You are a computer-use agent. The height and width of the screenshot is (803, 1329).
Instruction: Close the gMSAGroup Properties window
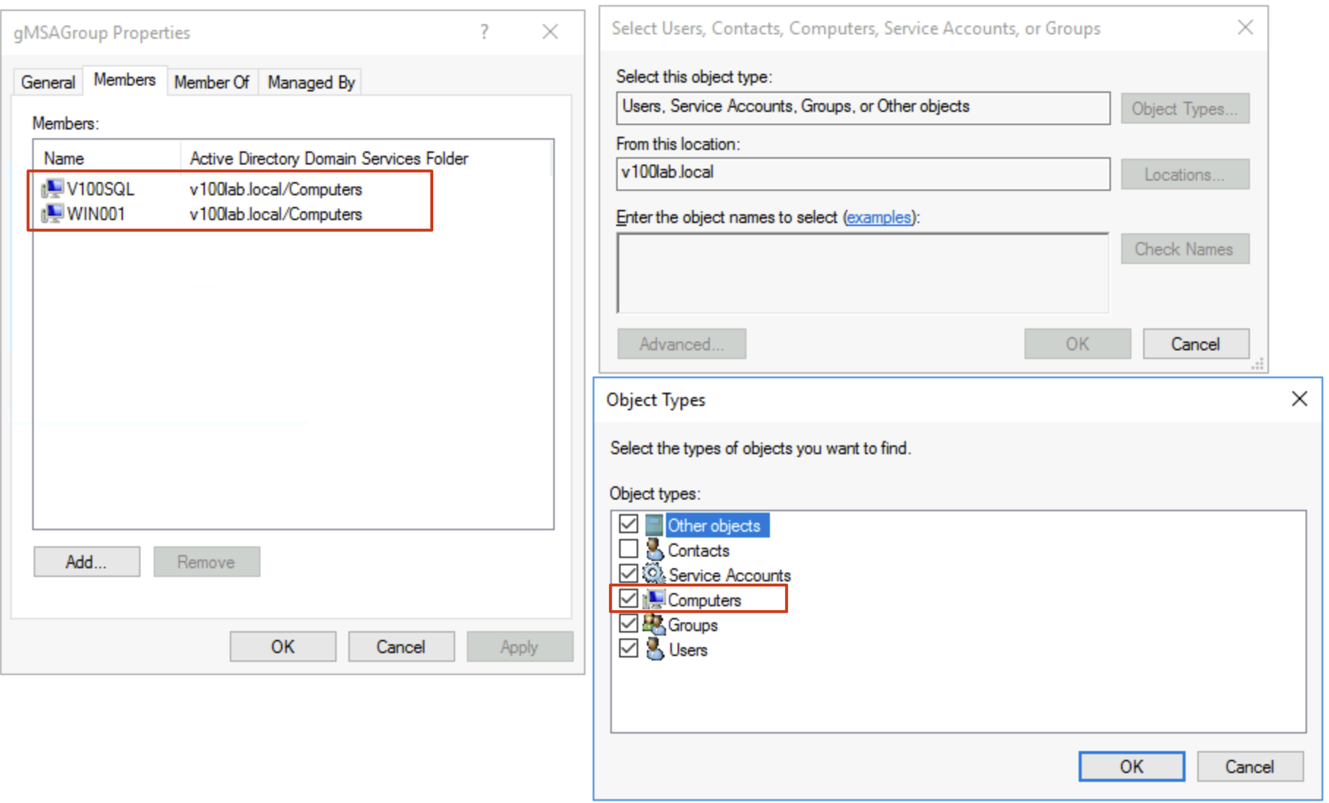(550, 31)
